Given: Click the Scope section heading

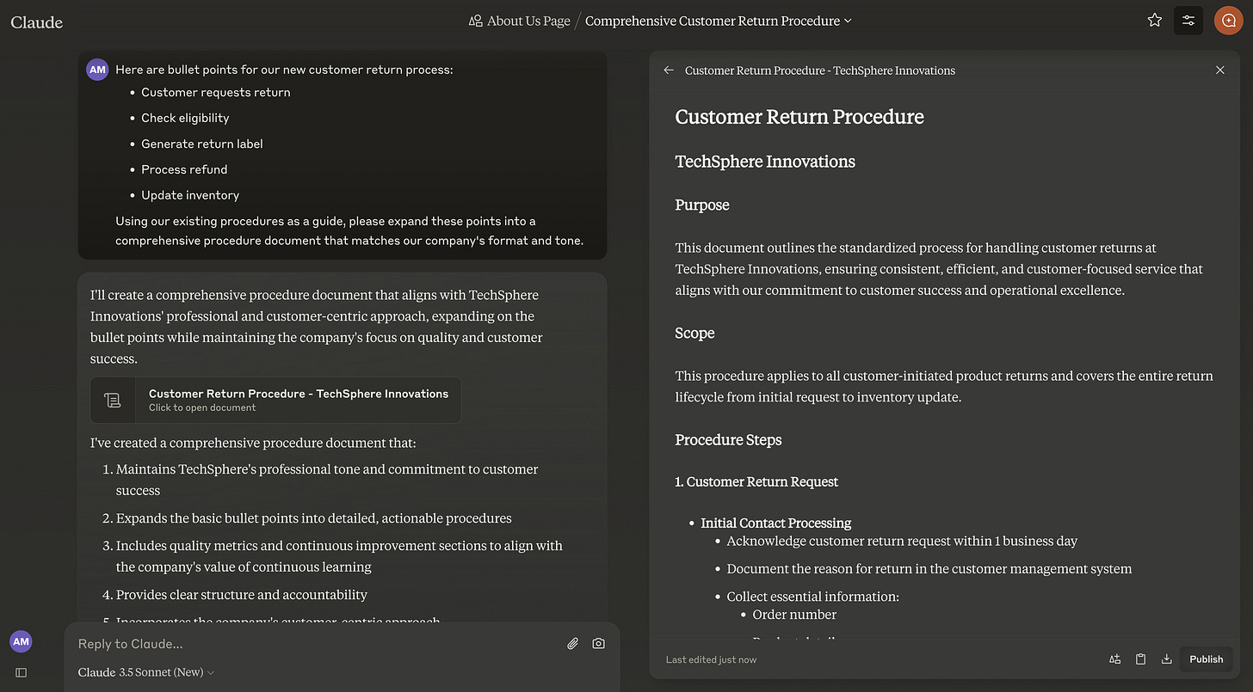Looking at the screenshot, I should 694,334.
